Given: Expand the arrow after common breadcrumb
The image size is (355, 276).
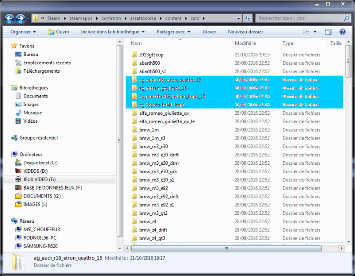Looking at the screenshot, I should click(126, 19).
